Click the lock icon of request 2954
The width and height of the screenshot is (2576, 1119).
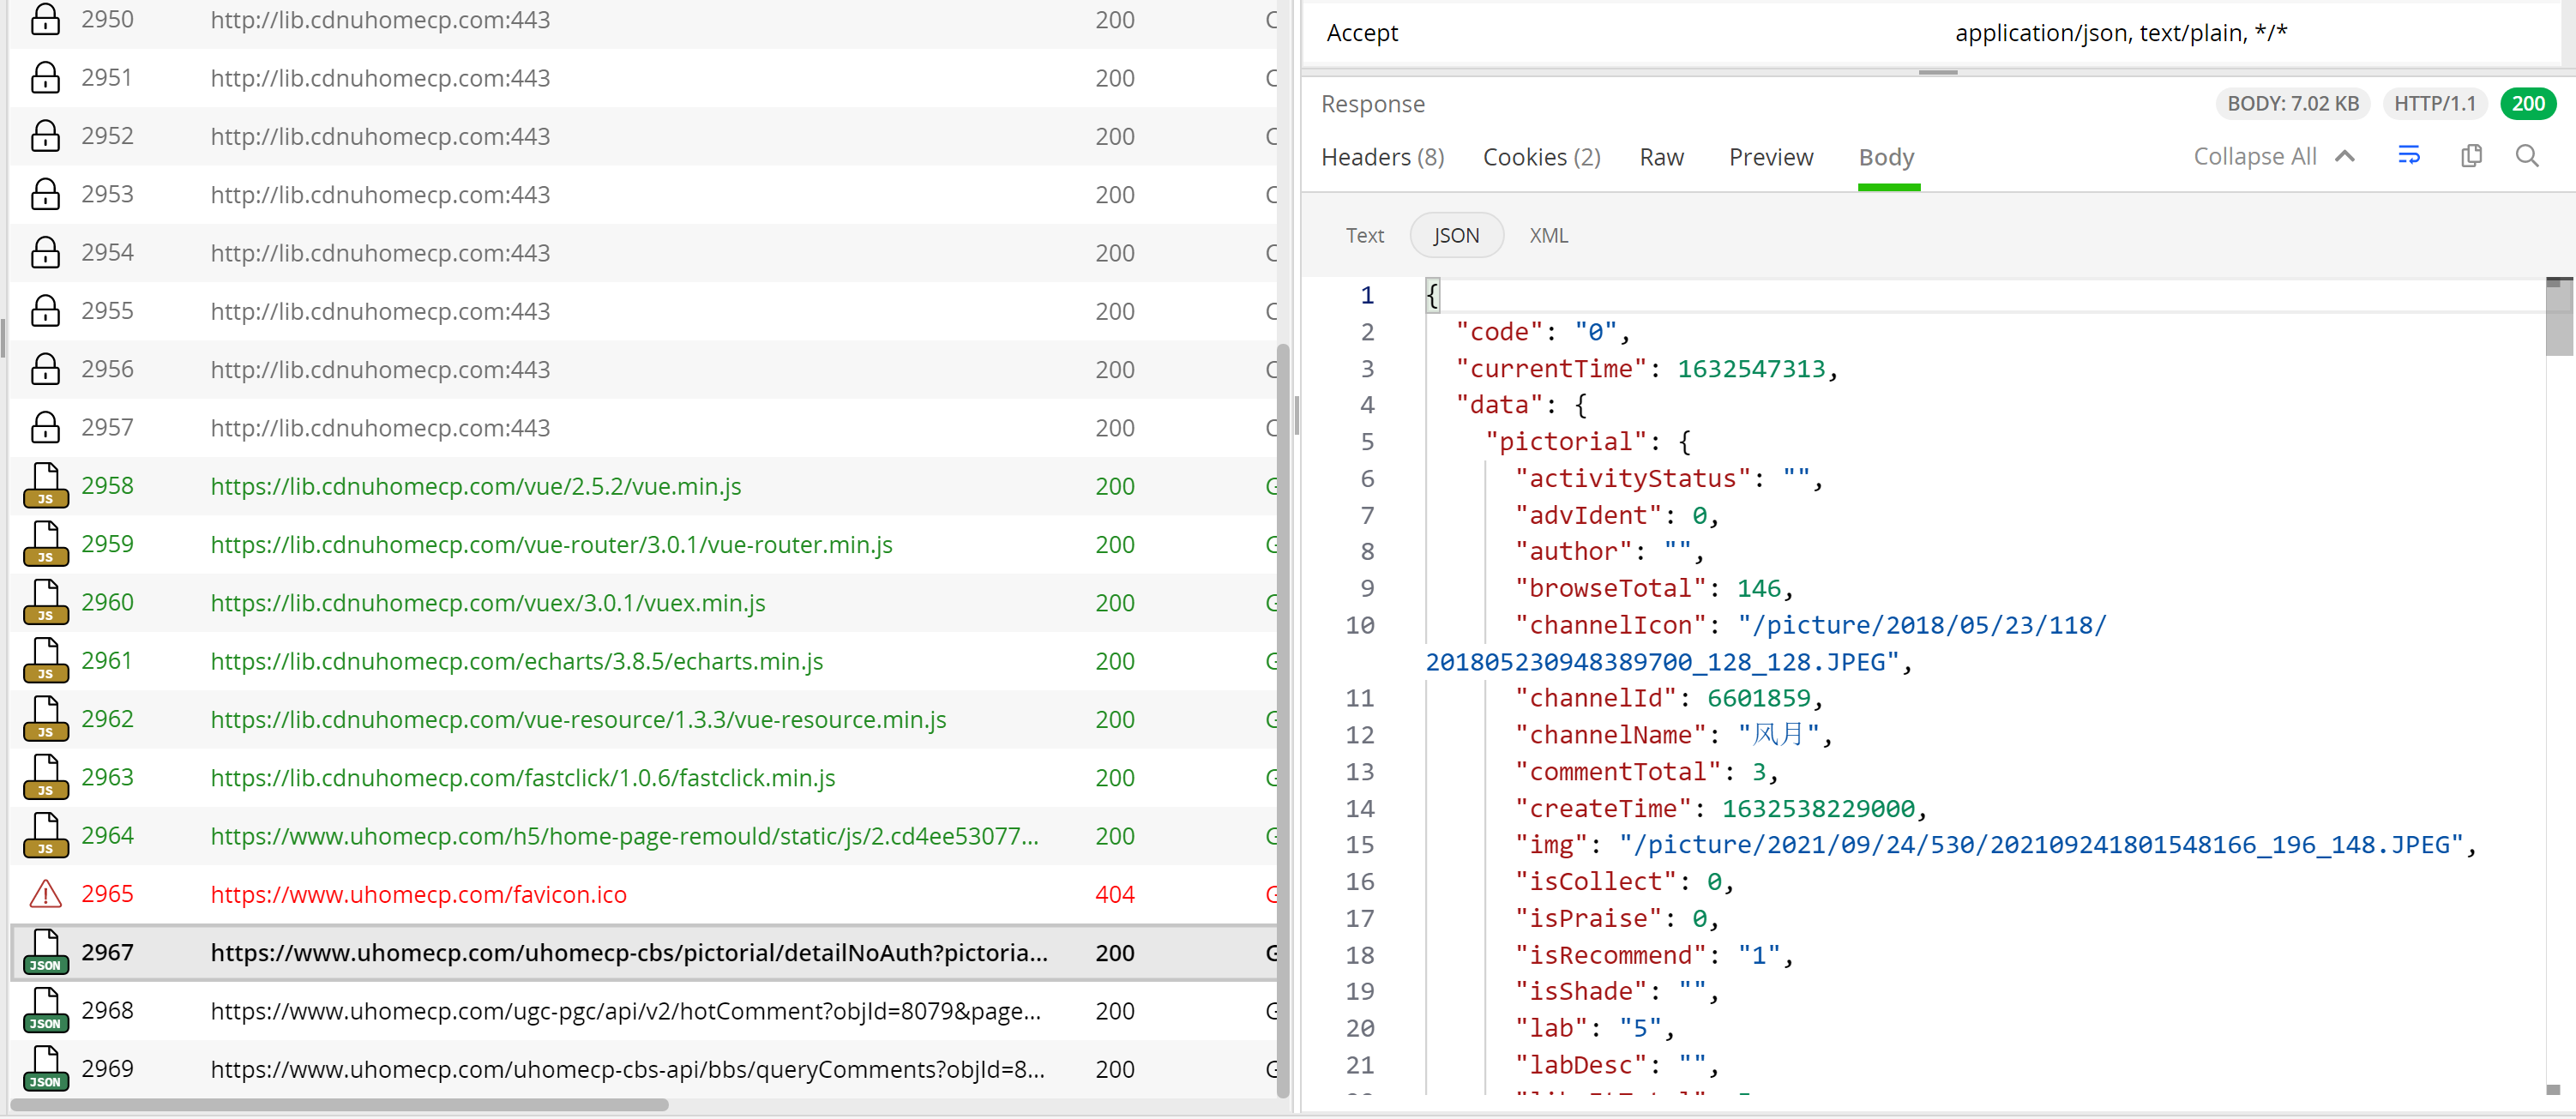pos(45,253)
